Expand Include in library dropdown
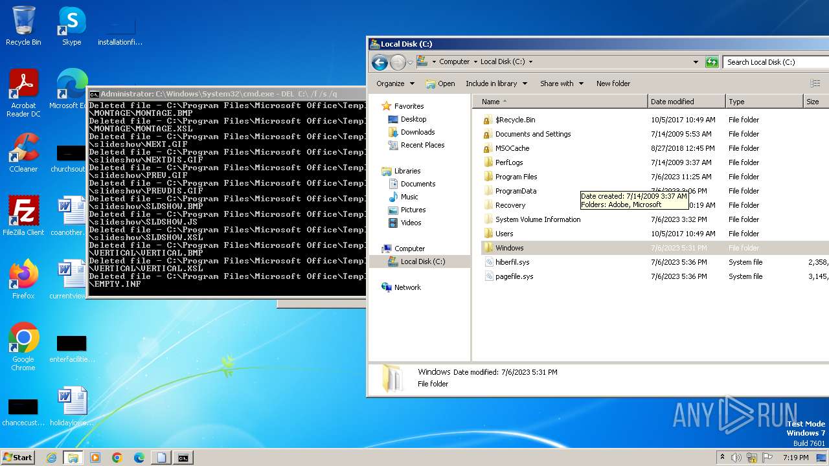Screen dimensions: 829x466 496,83
